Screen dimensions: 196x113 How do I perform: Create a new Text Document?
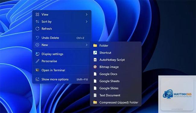pyautogui.click(x=116, y=95)
